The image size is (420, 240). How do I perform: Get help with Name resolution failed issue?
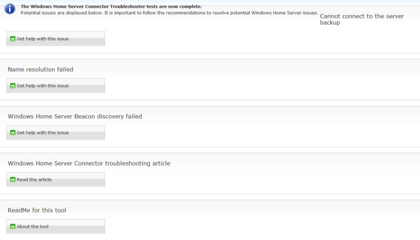pyautogui.click(x=56, y=85)
